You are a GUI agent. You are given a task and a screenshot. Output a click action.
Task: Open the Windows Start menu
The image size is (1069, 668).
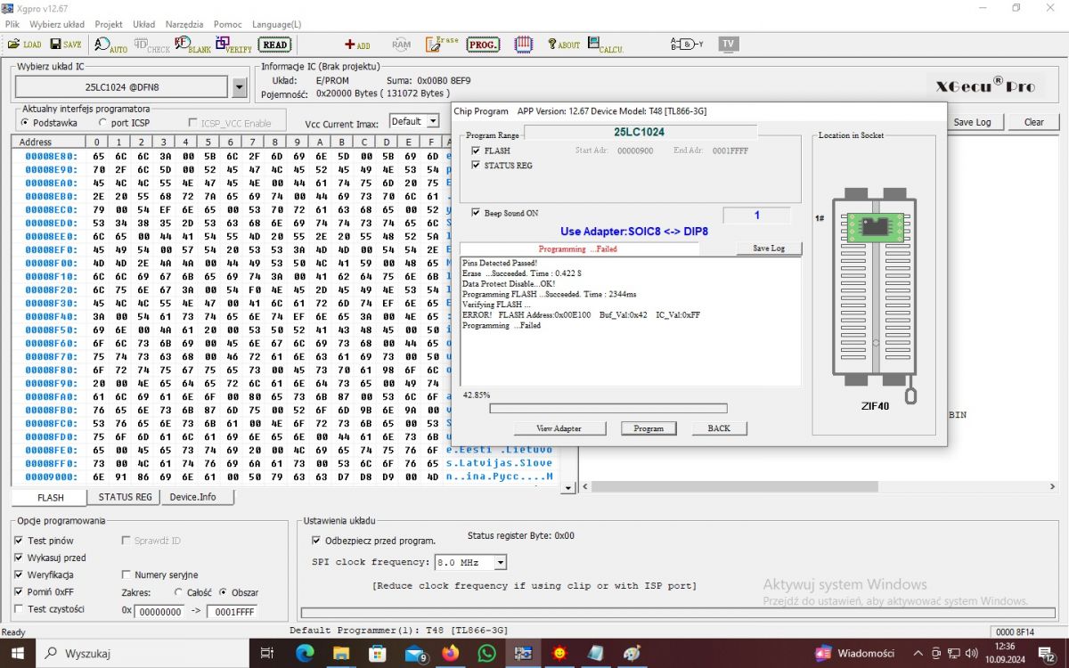tap(18, 653)
